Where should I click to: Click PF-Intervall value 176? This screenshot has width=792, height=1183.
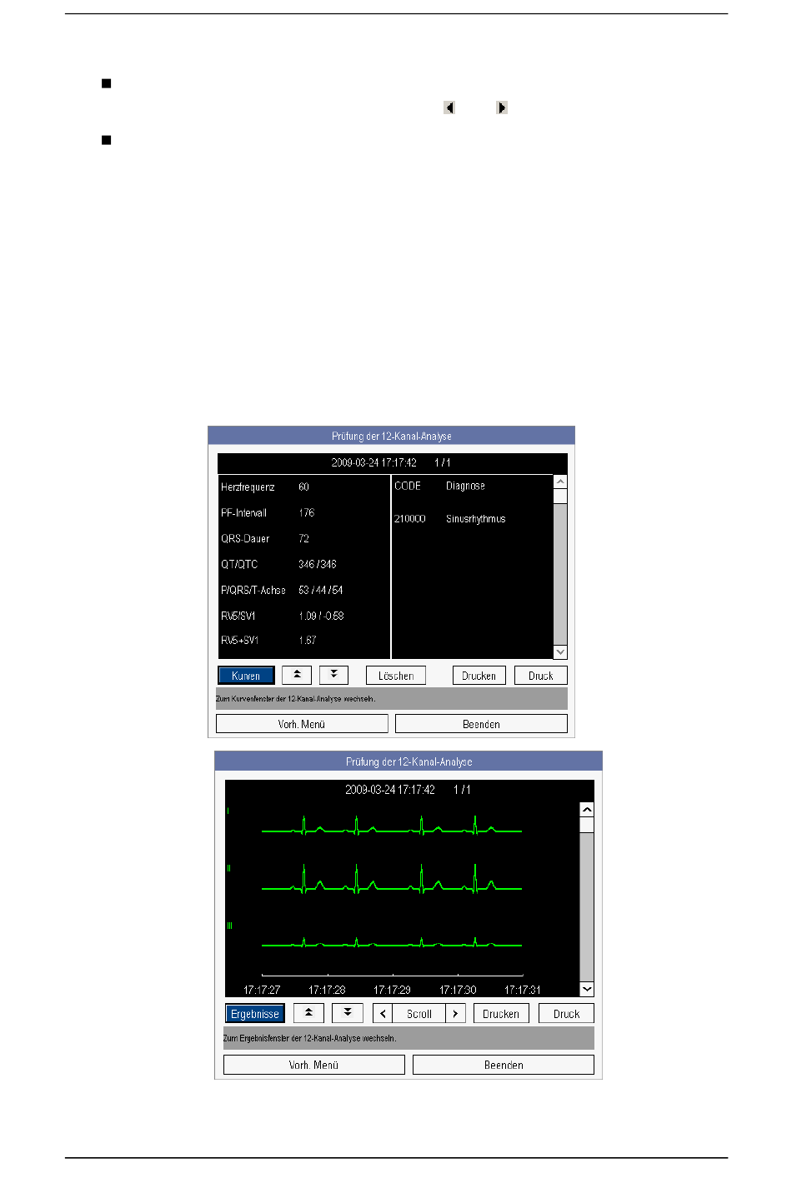point(307,512)
